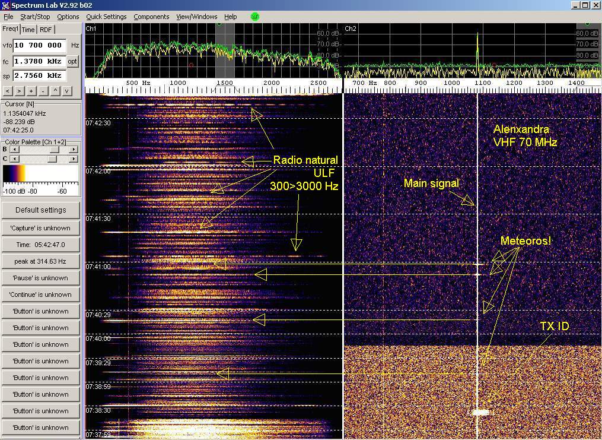The width and height of the screenshot is (602, 440).
Task: Click the 'peak at 314.63 Hz' button
Action: click(40, 261)
